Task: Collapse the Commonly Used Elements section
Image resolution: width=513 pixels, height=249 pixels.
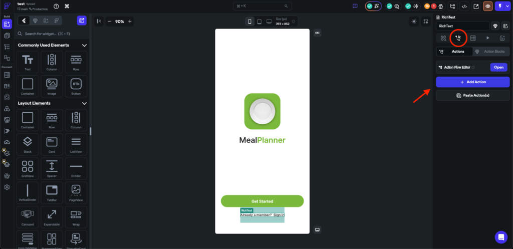Action: click(x=84, y=46)
